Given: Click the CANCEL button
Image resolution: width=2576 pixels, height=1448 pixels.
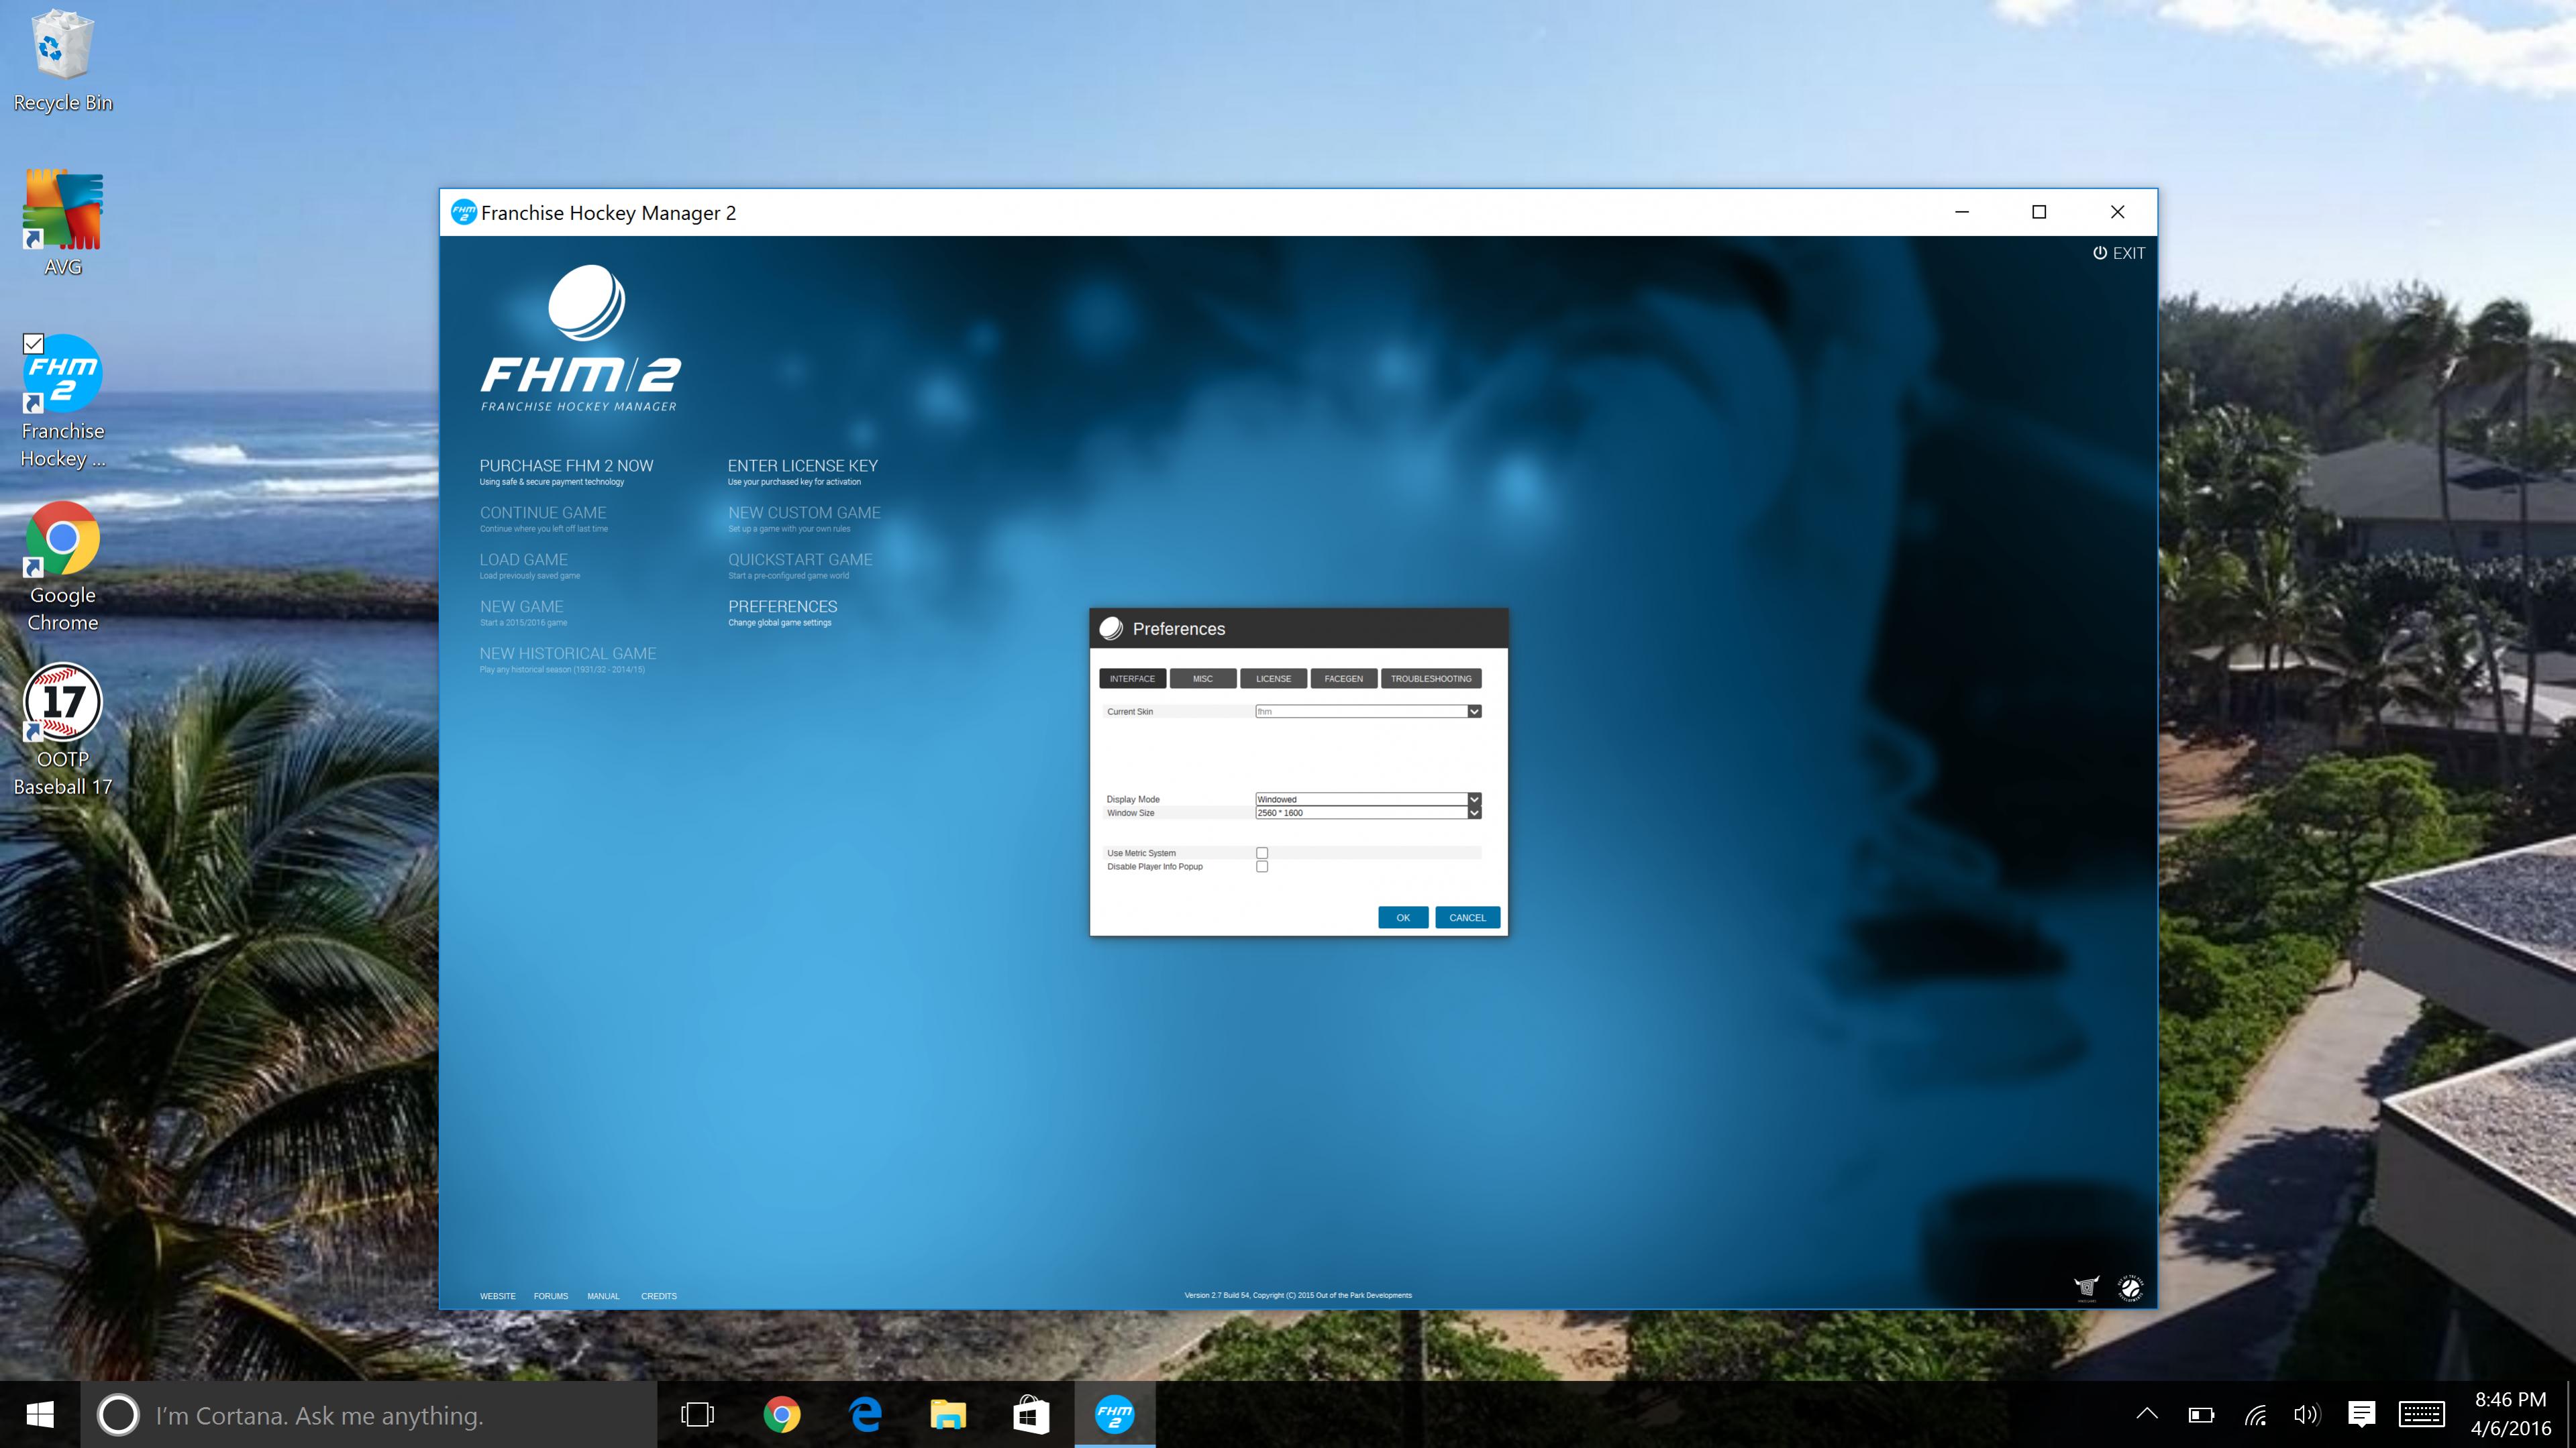Looking at the screenshot, I should pyautogui.click(x=1467, y=917).
